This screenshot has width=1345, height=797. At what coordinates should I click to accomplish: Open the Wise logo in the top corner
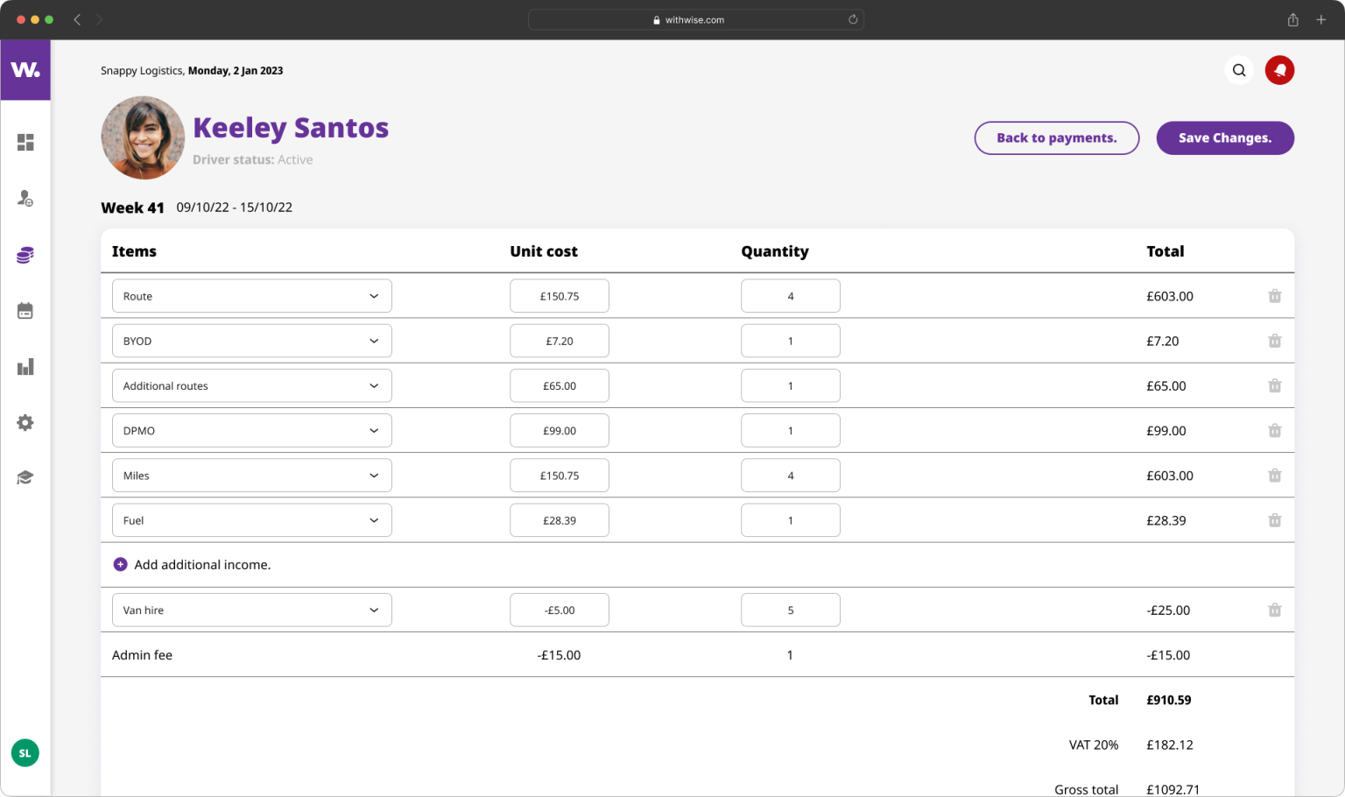click(25, 70)
